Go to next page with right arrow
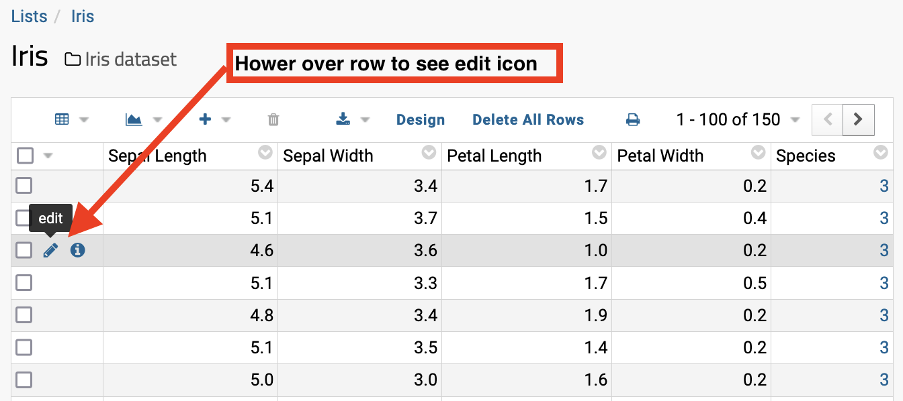Screen dimensions: 903x401 [x=858, y=120]
